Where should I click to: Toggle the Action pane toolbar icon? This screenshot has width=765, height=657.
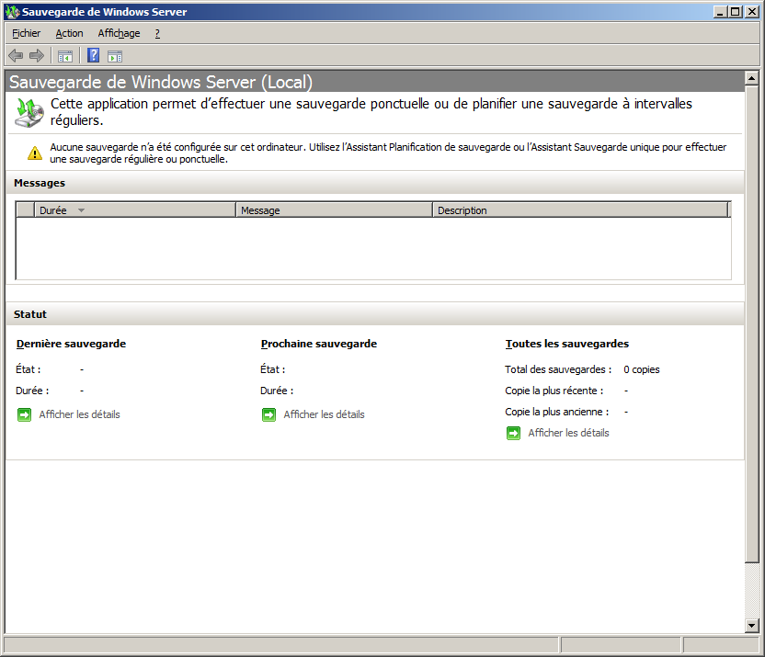[x=115, y=56]
